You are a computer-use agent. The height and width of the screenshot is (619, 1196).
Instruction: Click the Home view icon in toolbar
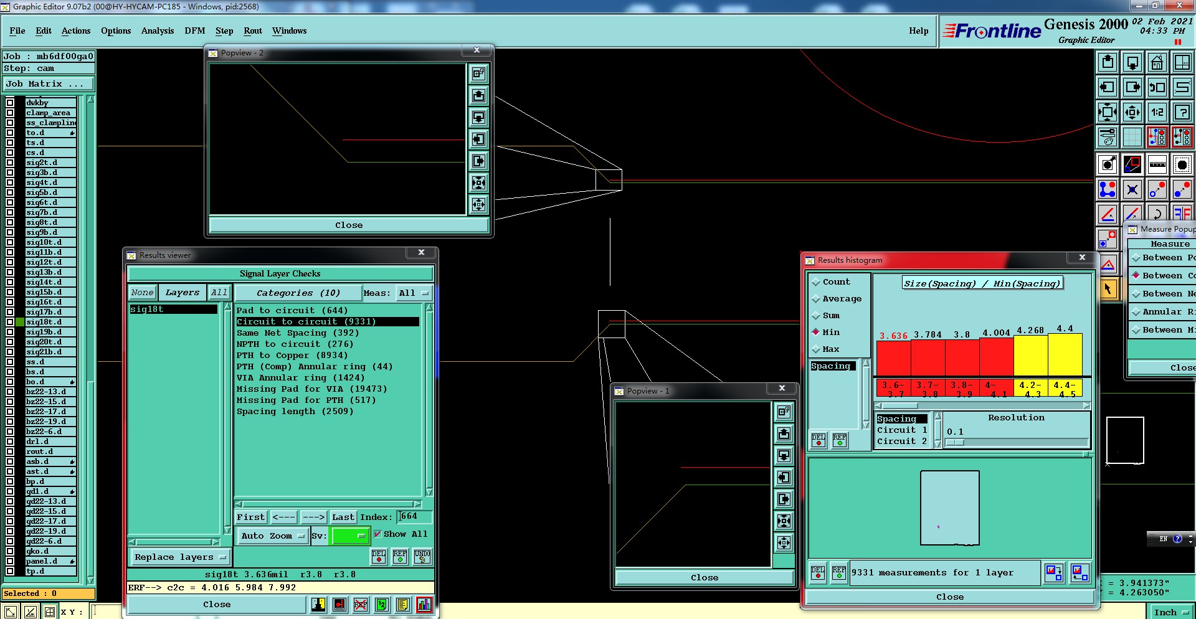click(x=1157, y=62)
